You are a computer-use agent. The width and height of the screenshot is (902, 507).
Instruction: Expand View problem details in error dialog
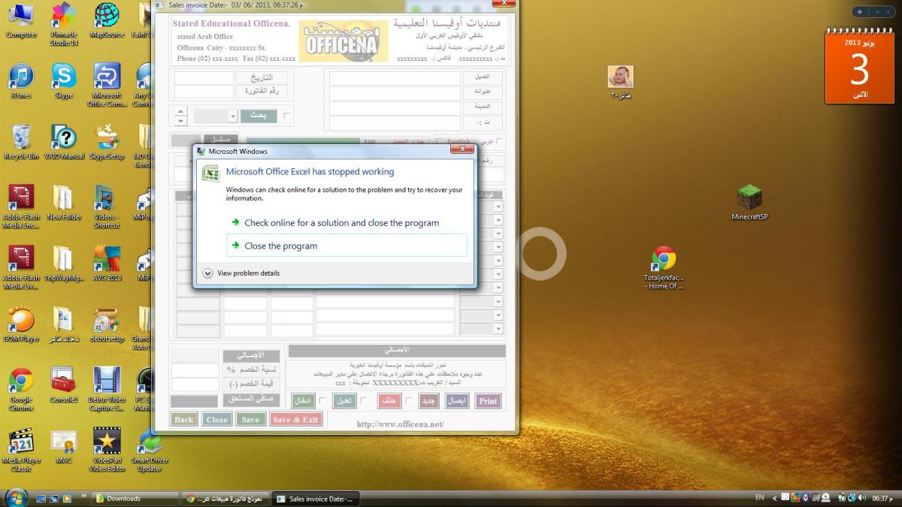pyautogui.click(x=241, y=273)
